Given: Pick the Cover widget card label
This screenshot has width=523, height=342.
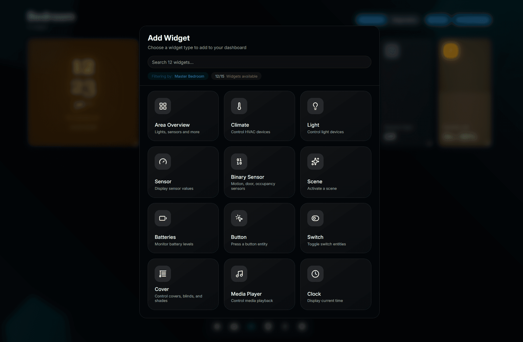Looking at the screenshot, I should pyautogui.click(x=162, y=289).
